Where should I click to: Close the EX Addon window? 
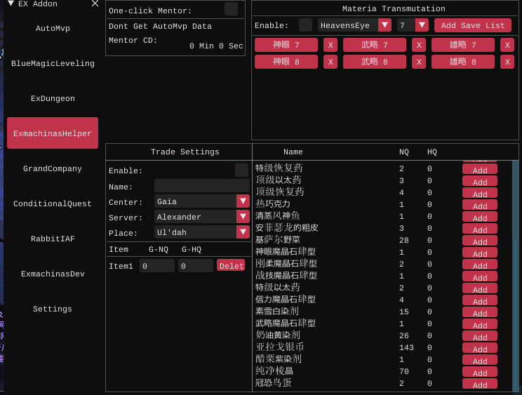pos(95,4)
